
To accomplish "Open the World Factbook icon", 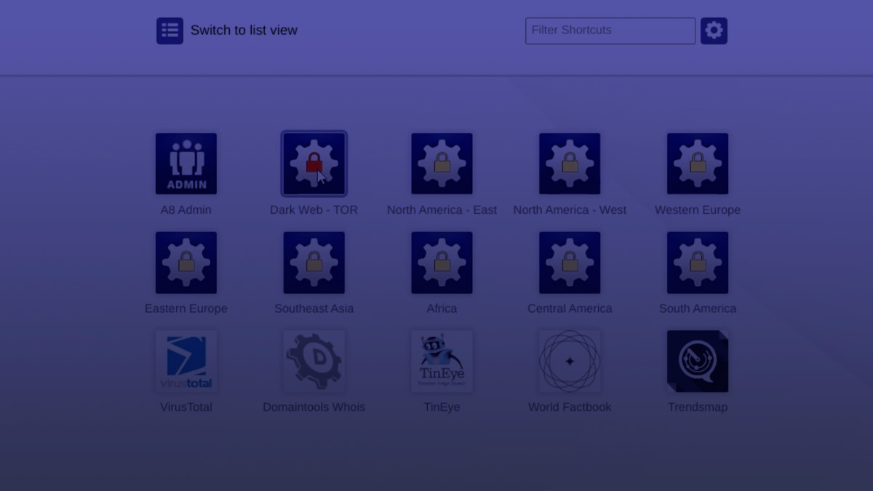I will click(570, 362).
